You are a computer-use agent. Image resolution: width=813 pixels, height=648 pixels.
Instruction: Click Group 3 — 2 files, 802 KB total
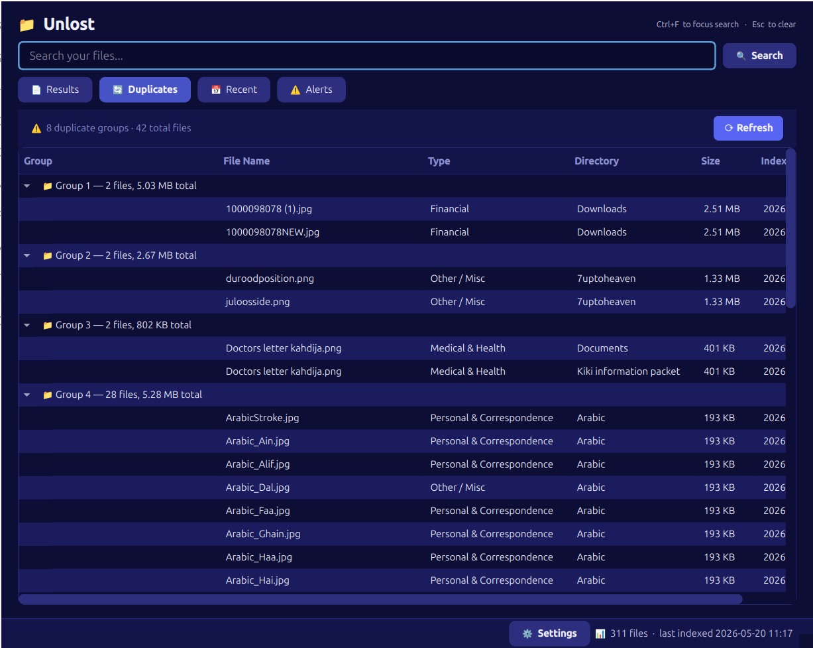coord(123,325)
